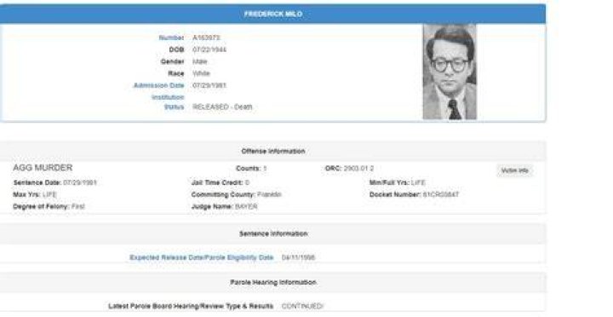Click the Sentence Information section header
The width and height of the screenshot is (613, 317).
click(273, 233)
